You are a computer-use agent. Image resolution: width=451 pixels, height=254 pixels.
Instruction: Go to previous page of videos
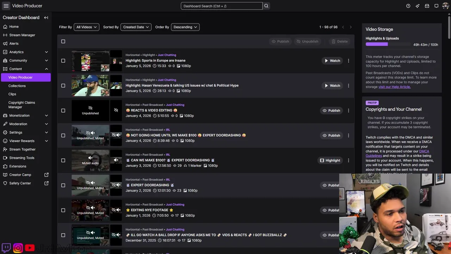coord(343,27)
